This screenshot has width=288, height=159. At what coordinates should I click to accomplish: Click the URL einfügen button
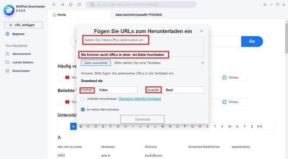tap(23, 25)
